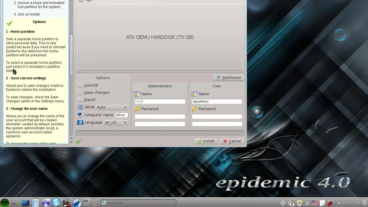
Task: Click first Administrator password field
Action: [x=160, y=116]
